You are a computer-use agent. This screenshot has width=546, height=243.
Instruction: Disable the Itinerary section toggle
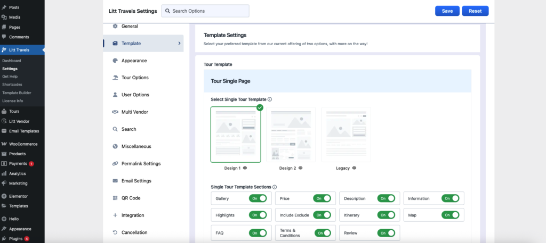coord(386,215)
